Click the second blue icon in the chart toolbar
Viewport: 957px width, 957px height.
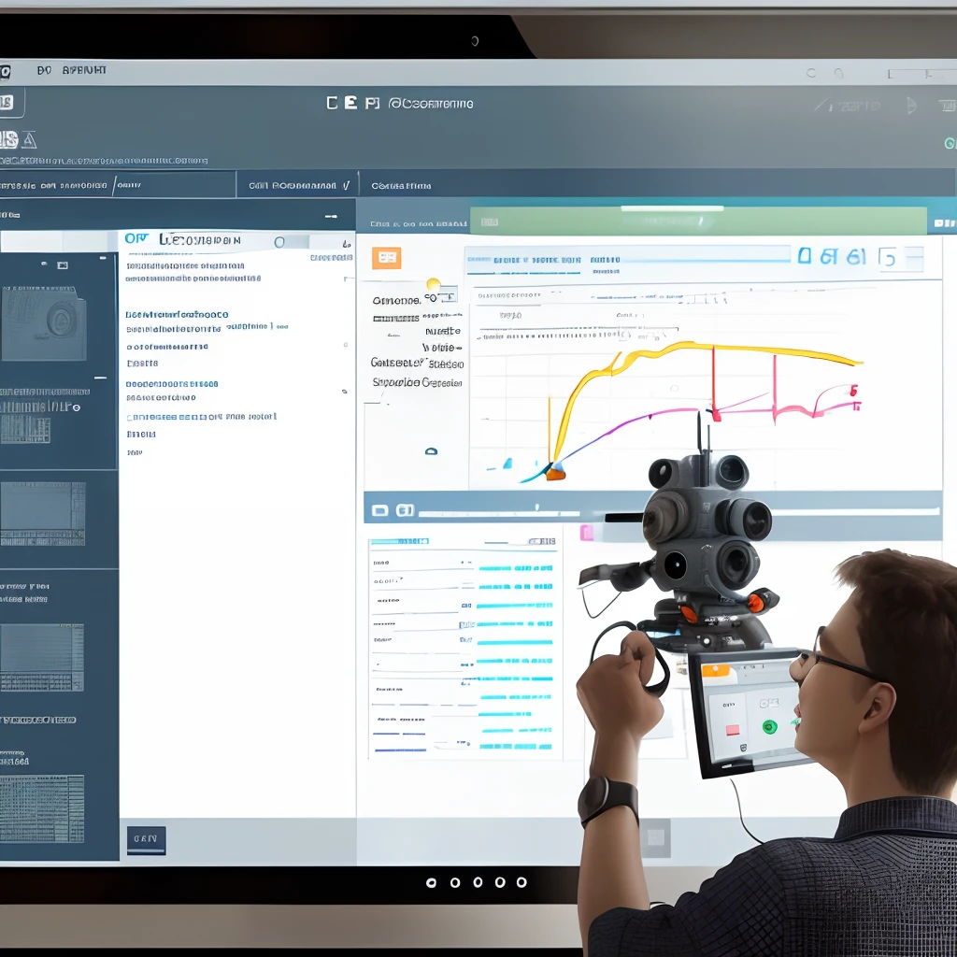point(829,256)
